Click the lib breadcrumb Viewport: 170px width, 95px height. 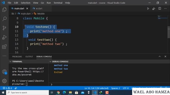[x=13, y=14]
